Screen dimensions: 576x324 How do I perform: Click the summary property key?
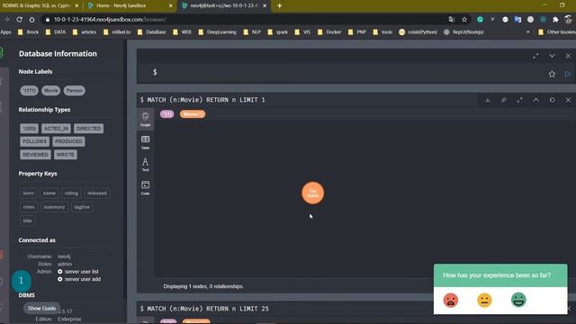pos(54,207)
